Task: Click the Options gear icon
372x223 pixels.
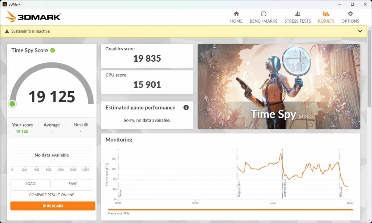Action: click(x=350, y=14)
